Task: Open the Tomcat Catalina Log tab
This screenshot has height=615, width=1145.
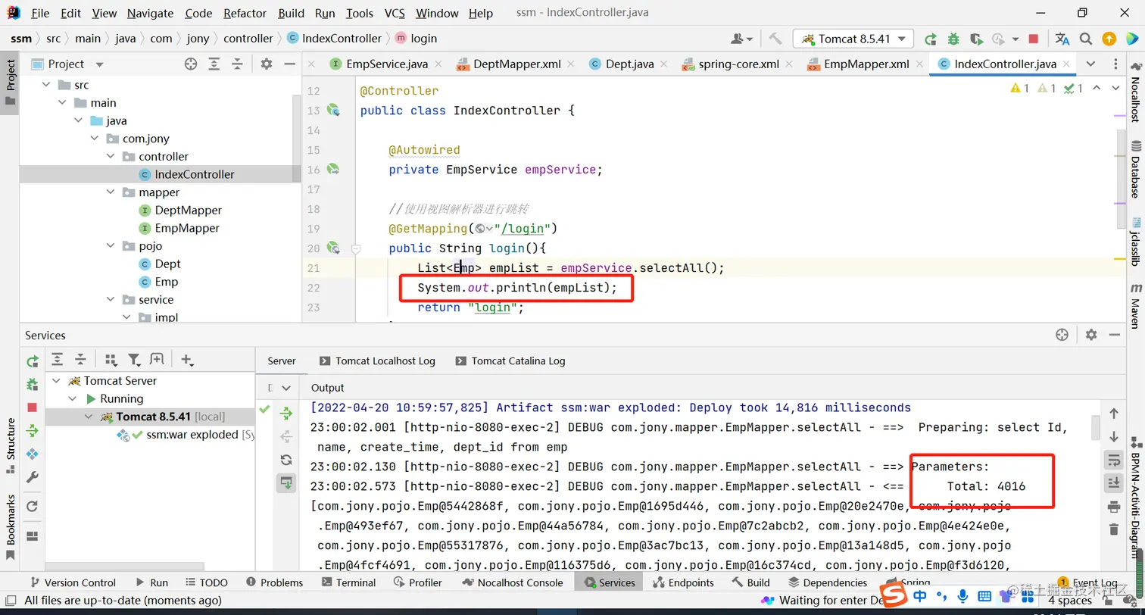Action: pyautogui.click(x=510, y=361)
